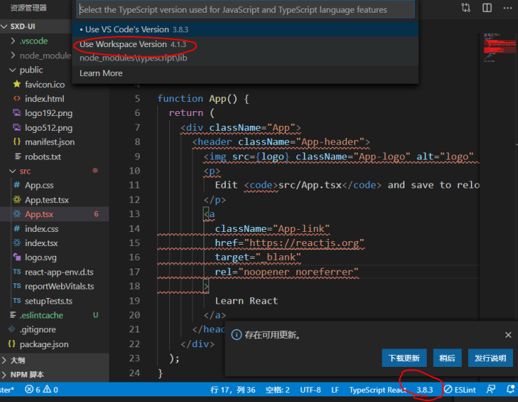Split the editor with the layout icon
This screenshot has width=518, height=402.
[487, 8]
